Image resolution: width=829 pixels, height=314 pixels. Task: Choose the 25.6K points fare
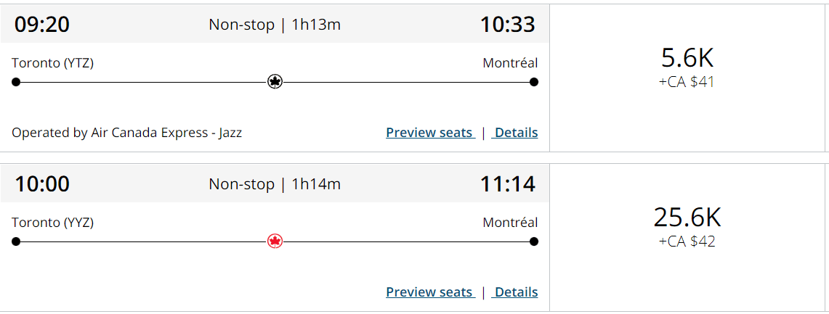(687, 218)
